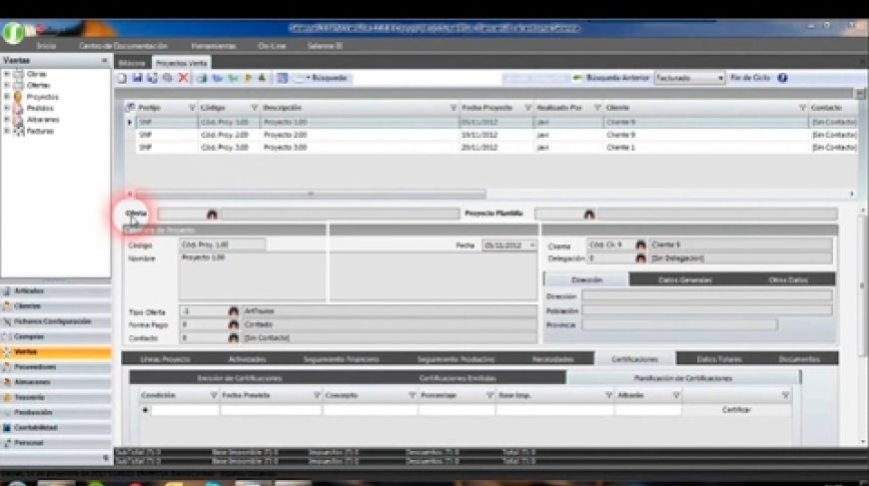
Task: Open the Contacto lookup binoculars icon
Action: pos(234,337)
